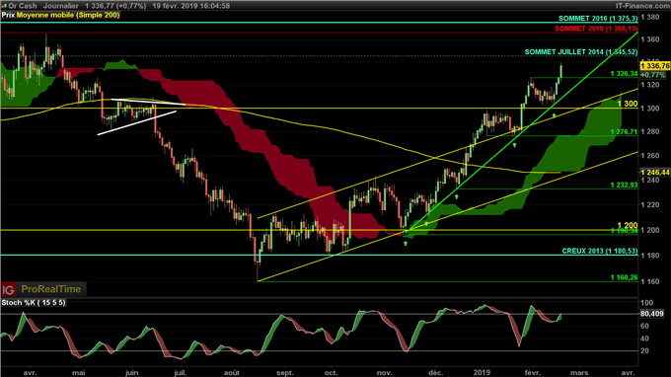Click the small instrument icon beside Or Cash
Viewport: 671px width, 377px height.
click(x=4, y=6)
